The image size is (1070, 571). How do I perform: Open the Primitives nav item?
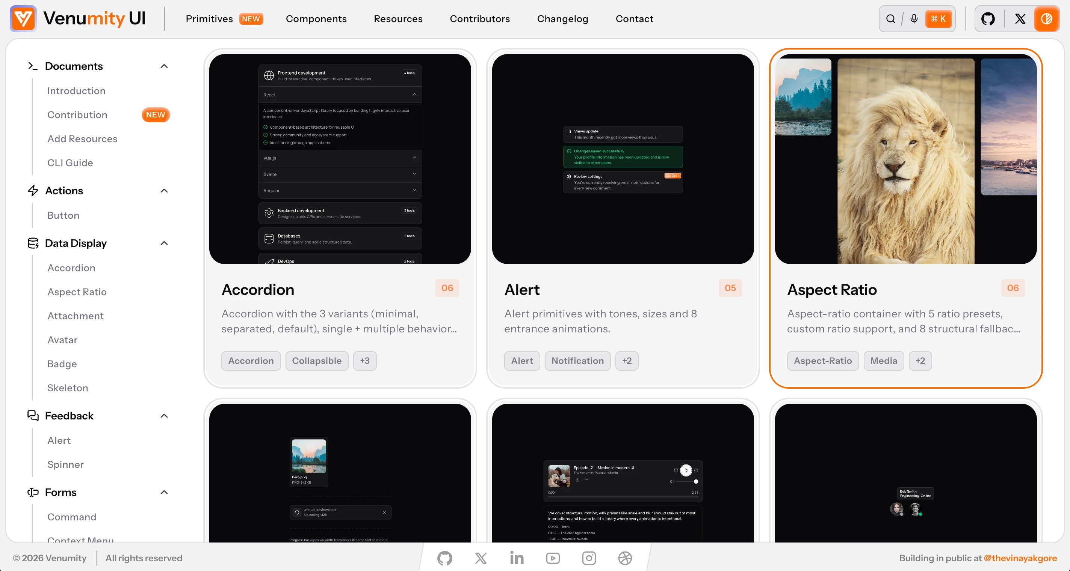(x=209, y=19)
